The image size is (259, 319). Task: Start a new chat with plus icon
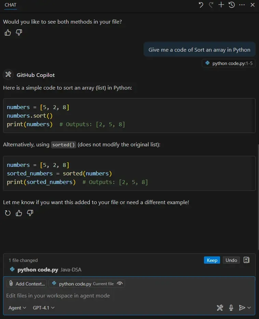tap(221, 5)
